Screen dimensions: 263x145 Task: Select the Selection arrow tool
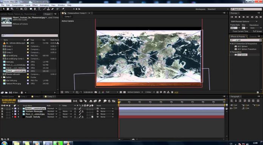[x=3, y=9]
